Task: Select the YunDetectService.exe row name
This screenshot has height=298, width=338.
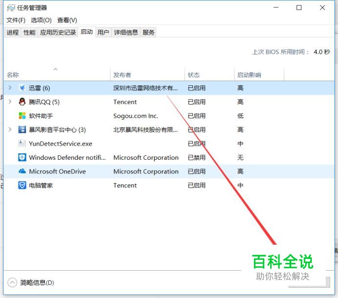Action: 61,144
